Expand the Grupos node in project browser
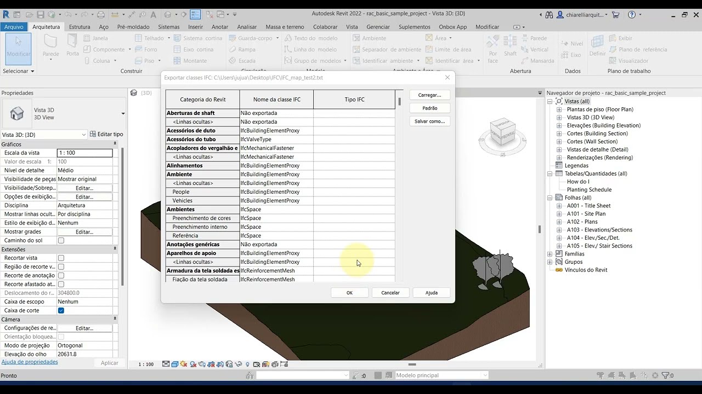Image resolution: width=702 pixels, height=394 pixels. (550, 262)
